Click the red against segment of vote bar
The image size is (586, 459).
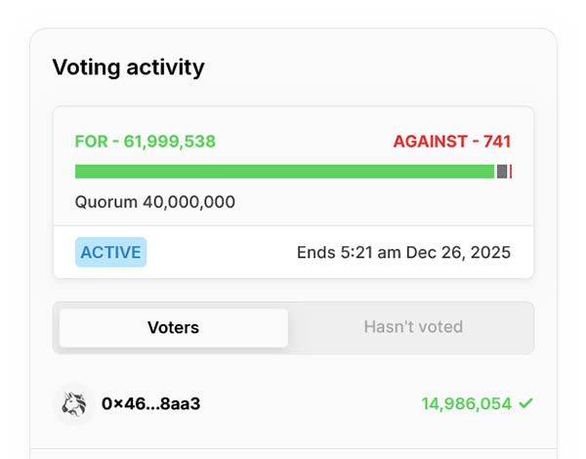point(511,172)
